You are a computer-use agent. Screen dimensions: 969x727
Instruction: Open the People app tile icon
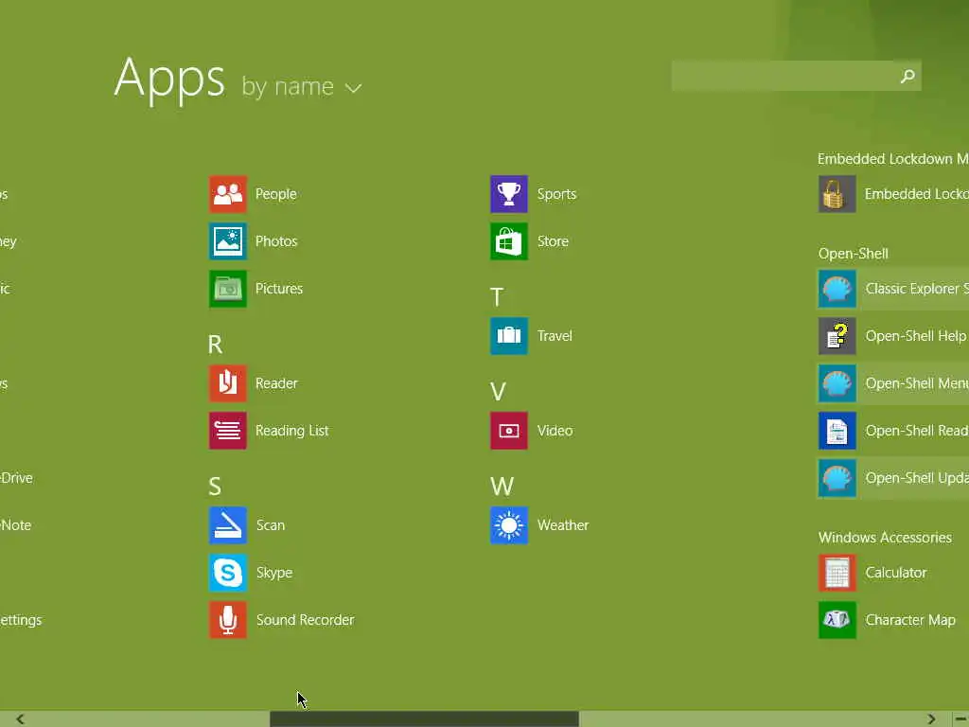(227, 194)
